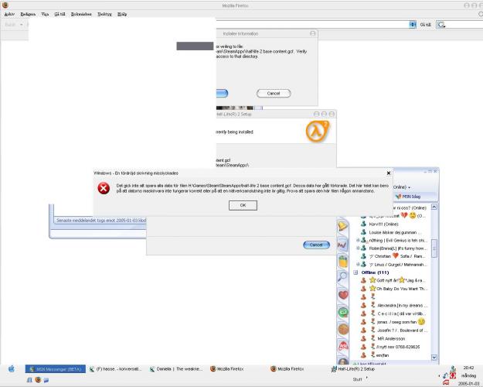Open the bell alerts tab in MSN Messenger

pos(343,226)
